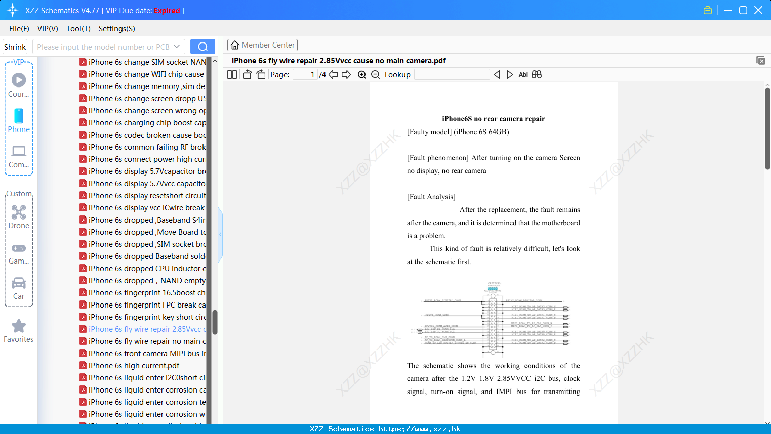This screenshot has height=434, width=771.
Task: Click the XZZ logo in title bar
Action: pos(13,10)
